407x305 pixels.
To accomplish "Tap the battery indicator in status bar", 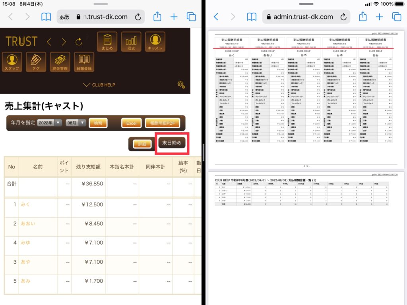I will click(400, 4).
